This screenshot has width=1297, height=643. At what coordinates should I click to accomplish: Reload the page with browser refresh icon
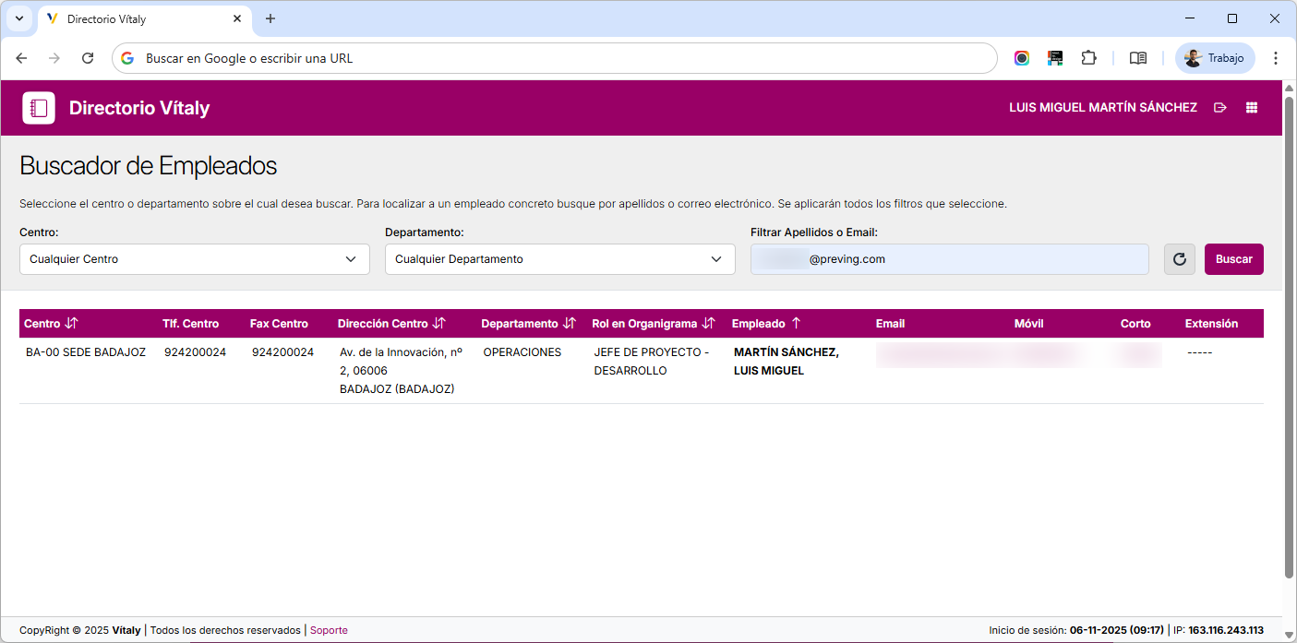click(88, 58)
